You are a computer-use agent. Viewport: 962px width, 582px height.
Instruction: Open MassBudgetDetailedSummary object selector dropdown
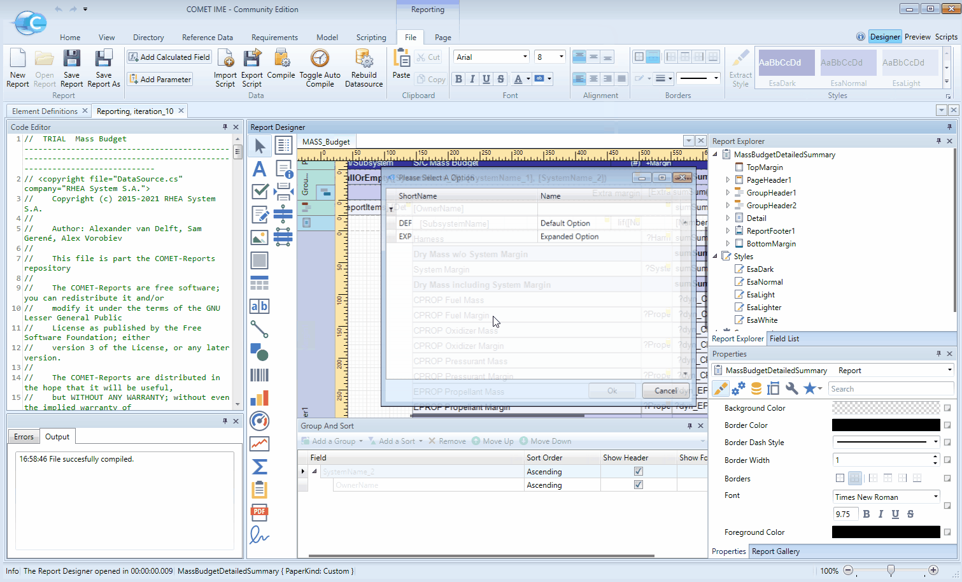click(949, 370)
